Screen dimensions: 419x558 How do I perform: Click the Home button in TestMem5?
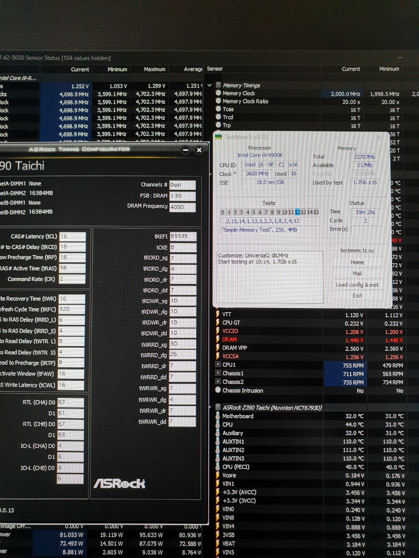coord(357,262)
